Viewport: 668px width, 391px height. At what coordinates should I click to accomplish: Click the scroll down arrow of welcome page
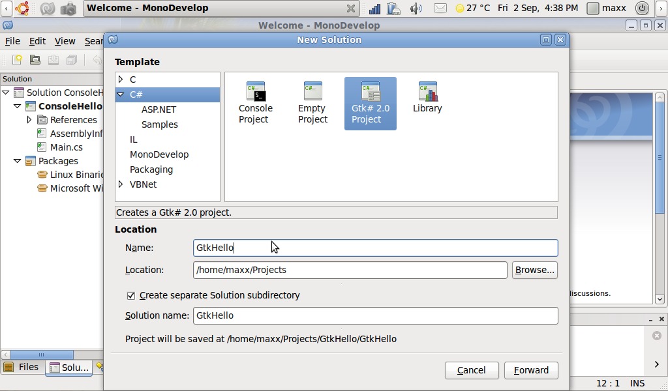tap(660, 299)
